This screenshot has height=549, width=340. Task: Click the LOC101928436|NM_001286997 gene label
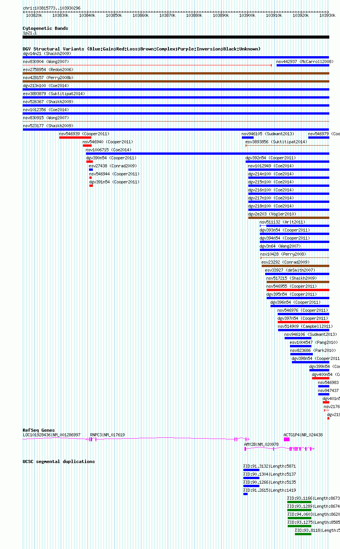(52, 435)
